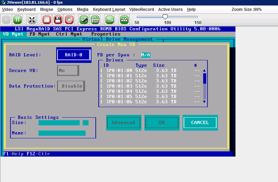This screenshot has width=278, height=182.
Task: Click the green hotkeys blocks icon
Action: point(125,20)
